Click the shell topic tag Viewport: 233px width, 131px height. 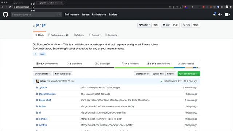[x=42, y=54]
